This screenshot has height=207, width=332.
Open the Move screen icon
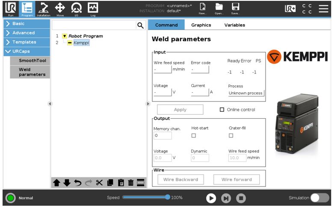(60, 9)
